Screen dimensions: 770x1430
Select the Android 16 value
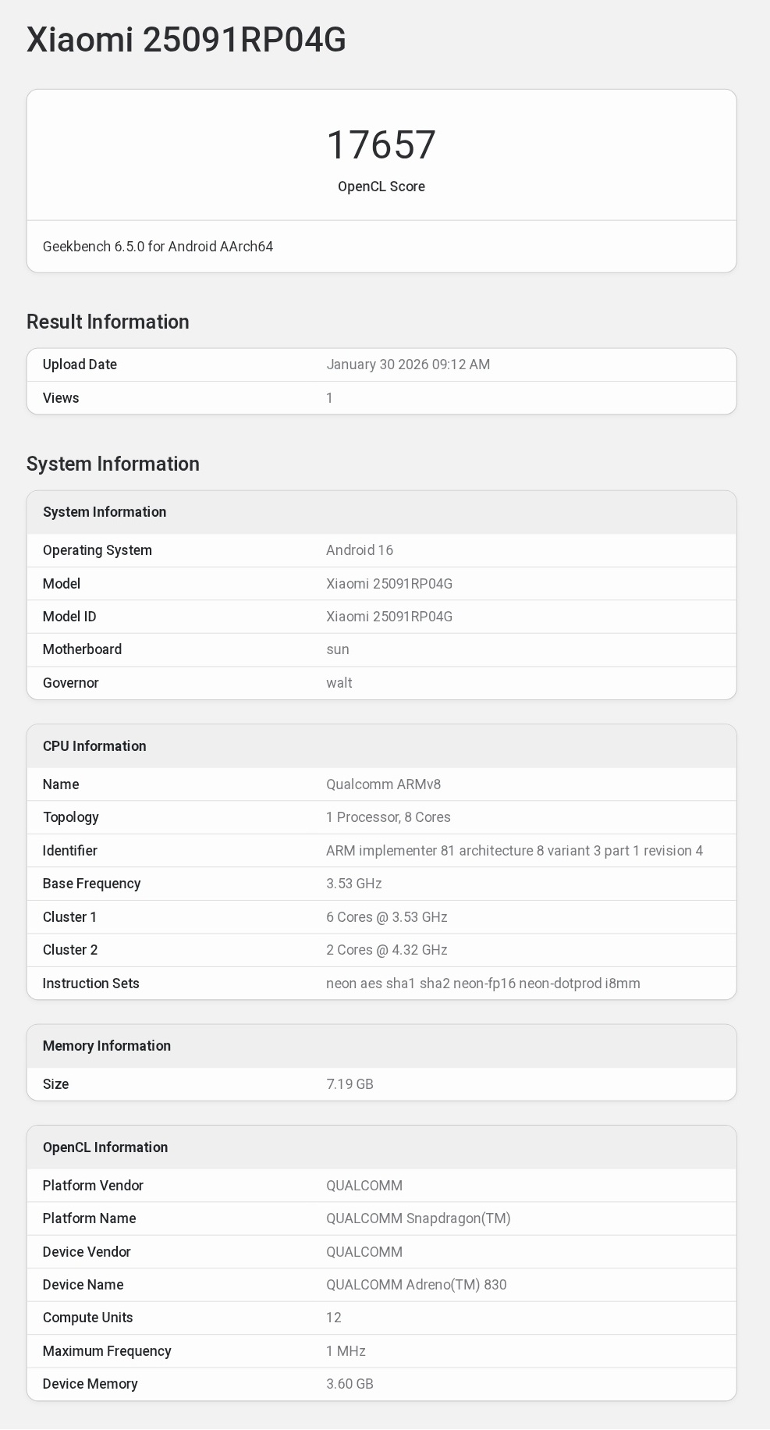click(x=360, y=550)
